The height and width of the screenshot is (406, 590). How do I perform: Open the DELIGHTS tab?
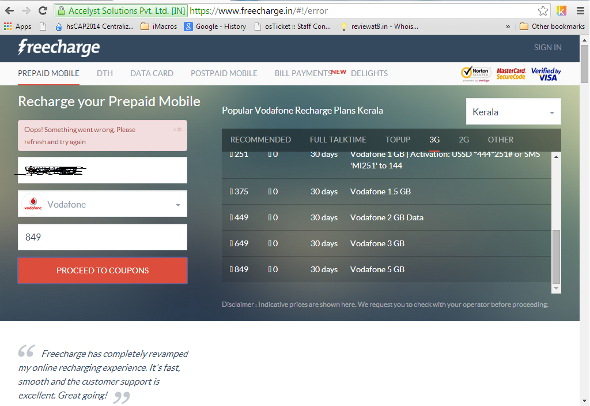(369, 73)
